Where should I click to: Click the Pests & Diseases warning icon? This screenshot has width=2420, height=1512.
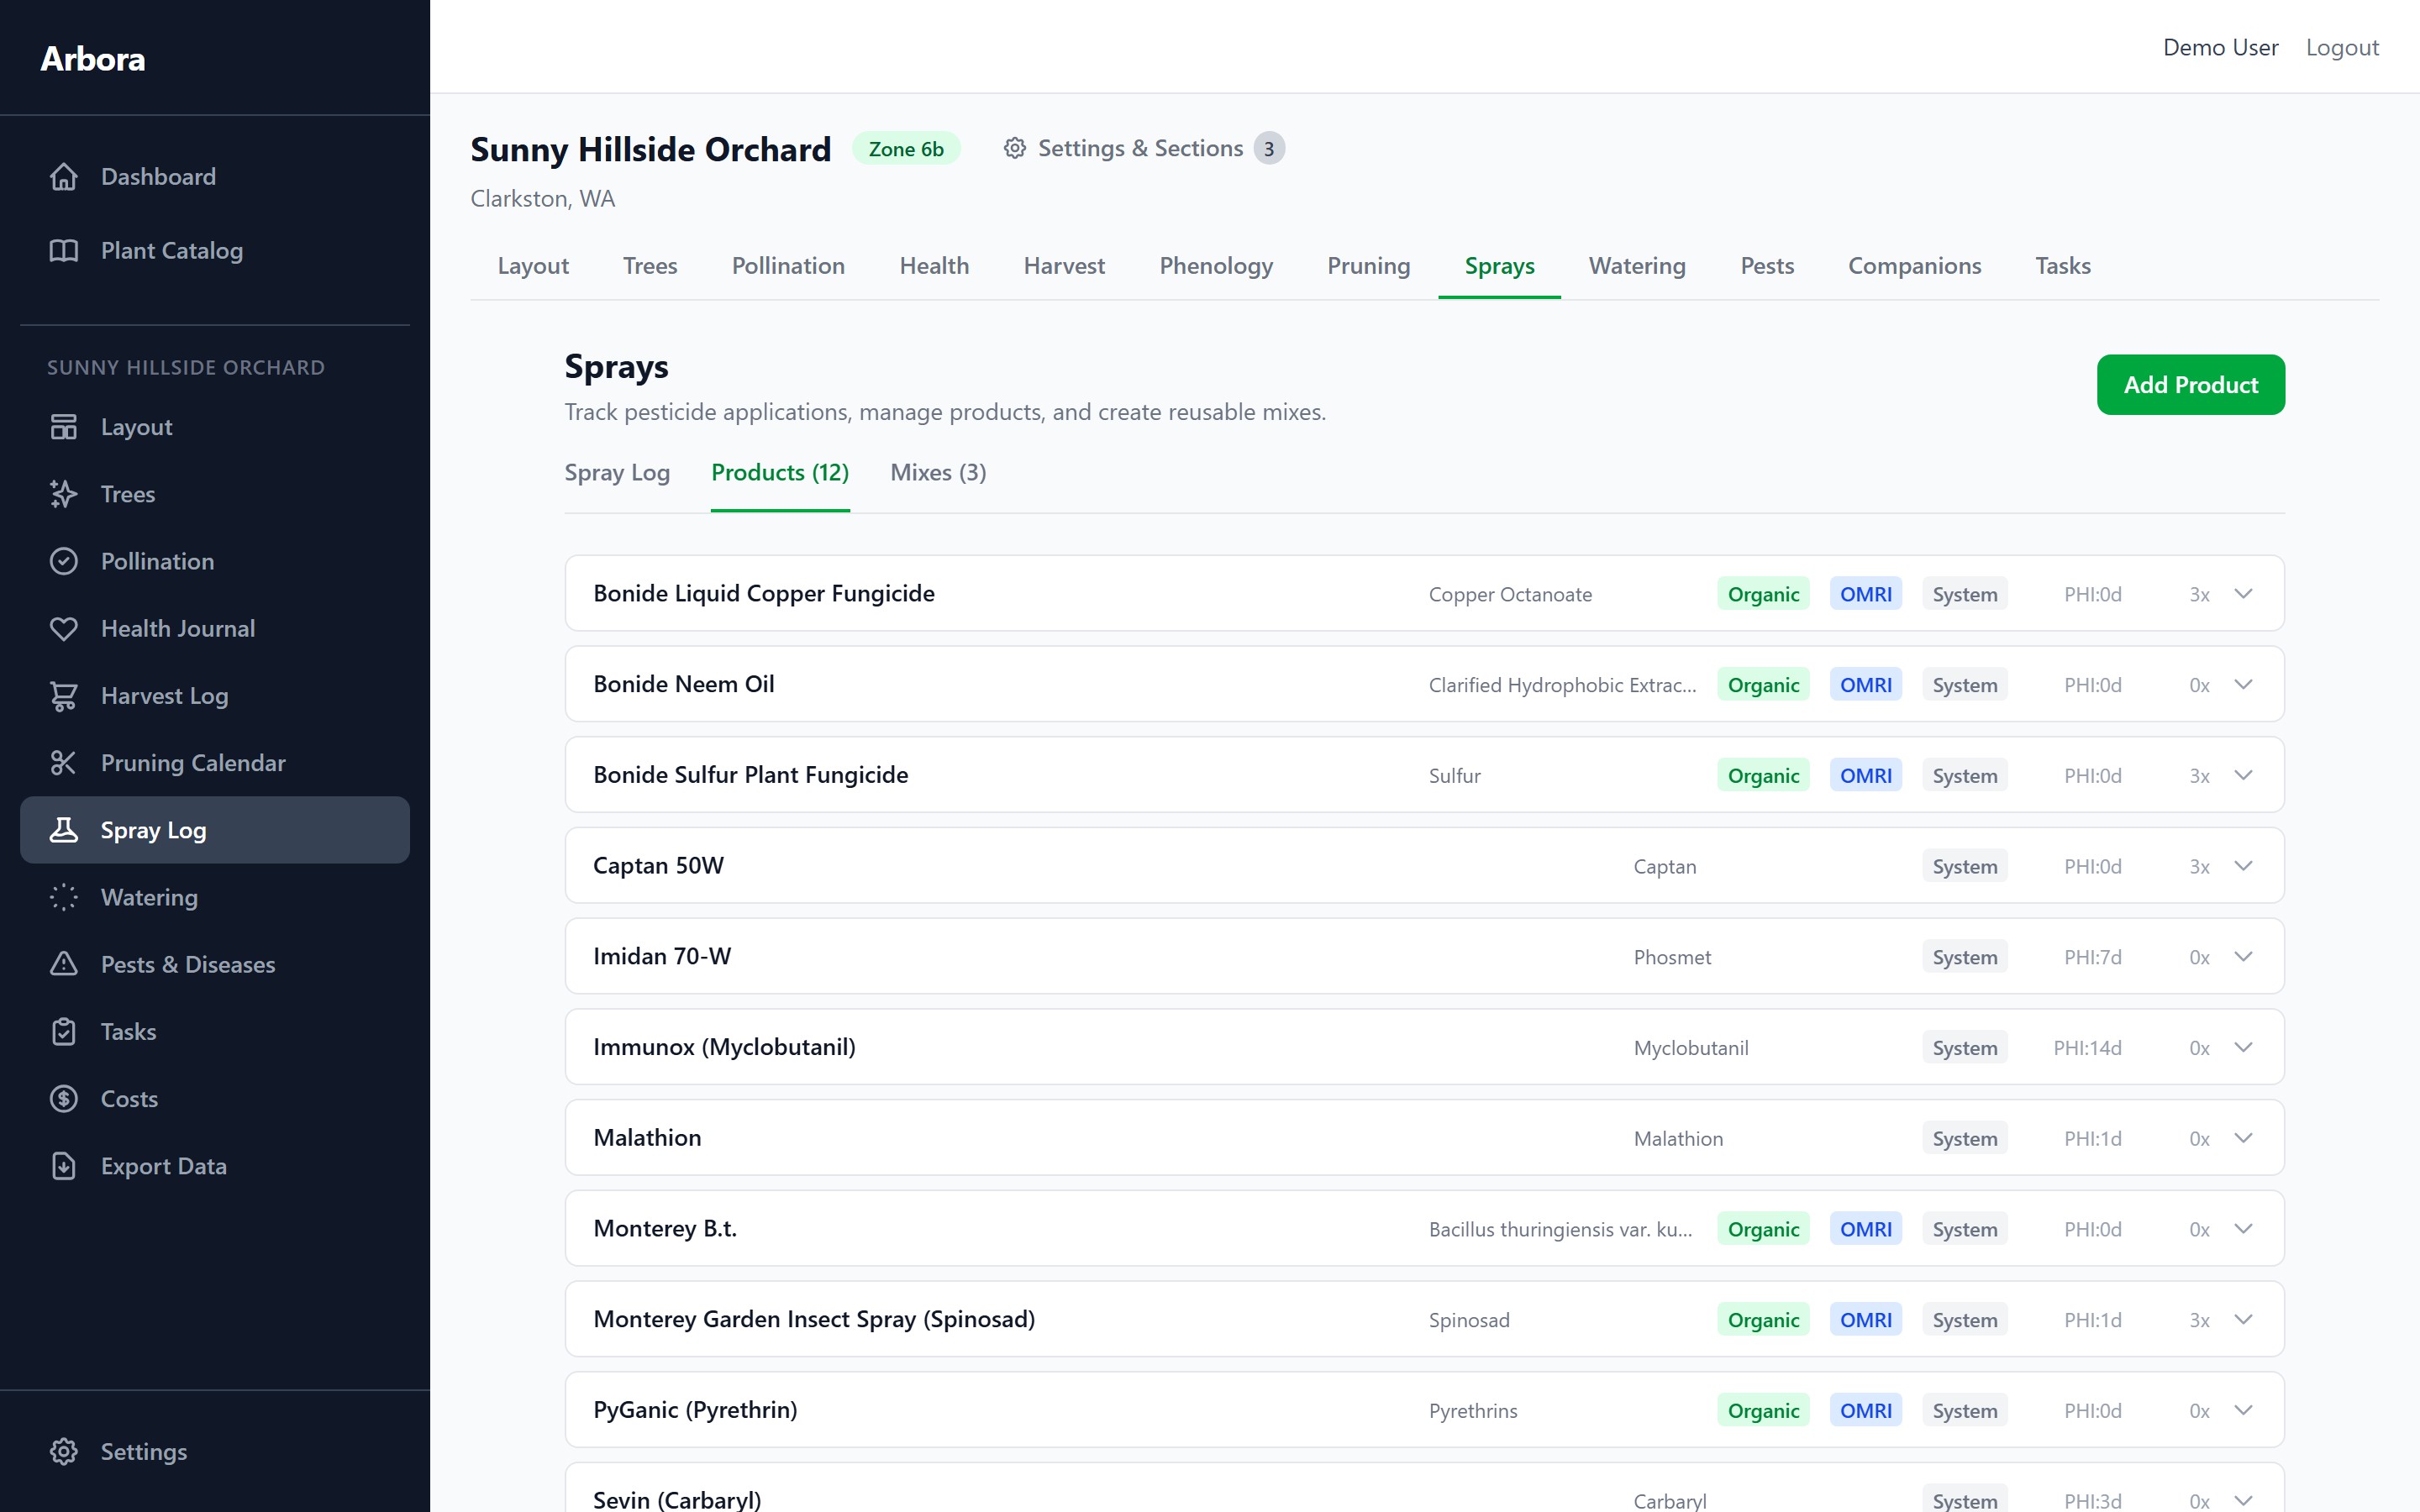(64, 964)
